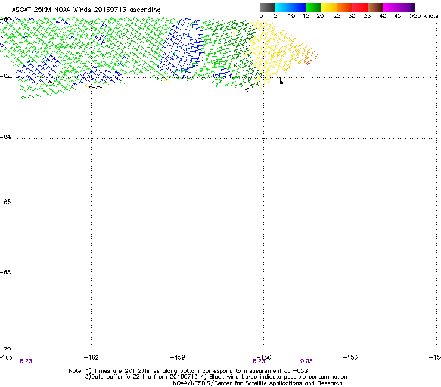
Task: Click the "-68" latitude axis label
Action: point(5,273)
